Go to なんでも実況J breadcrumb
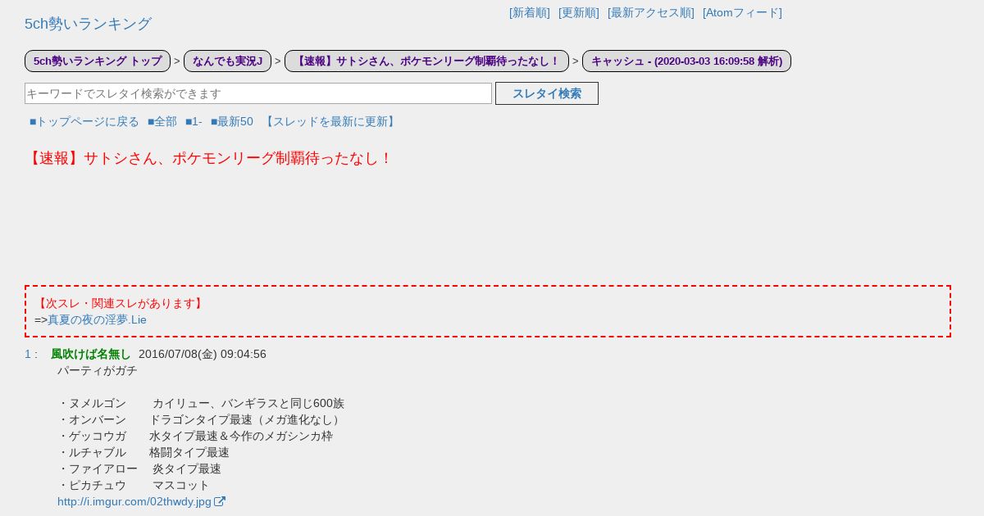The height and width of the screenshot is (516, 984). click(227, 61)
